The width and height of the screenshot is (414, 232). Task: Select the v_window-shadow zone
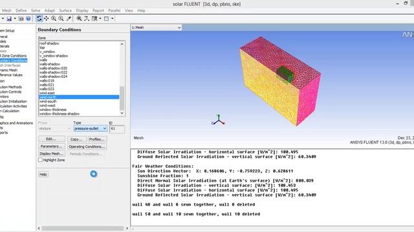pos(54,56)
